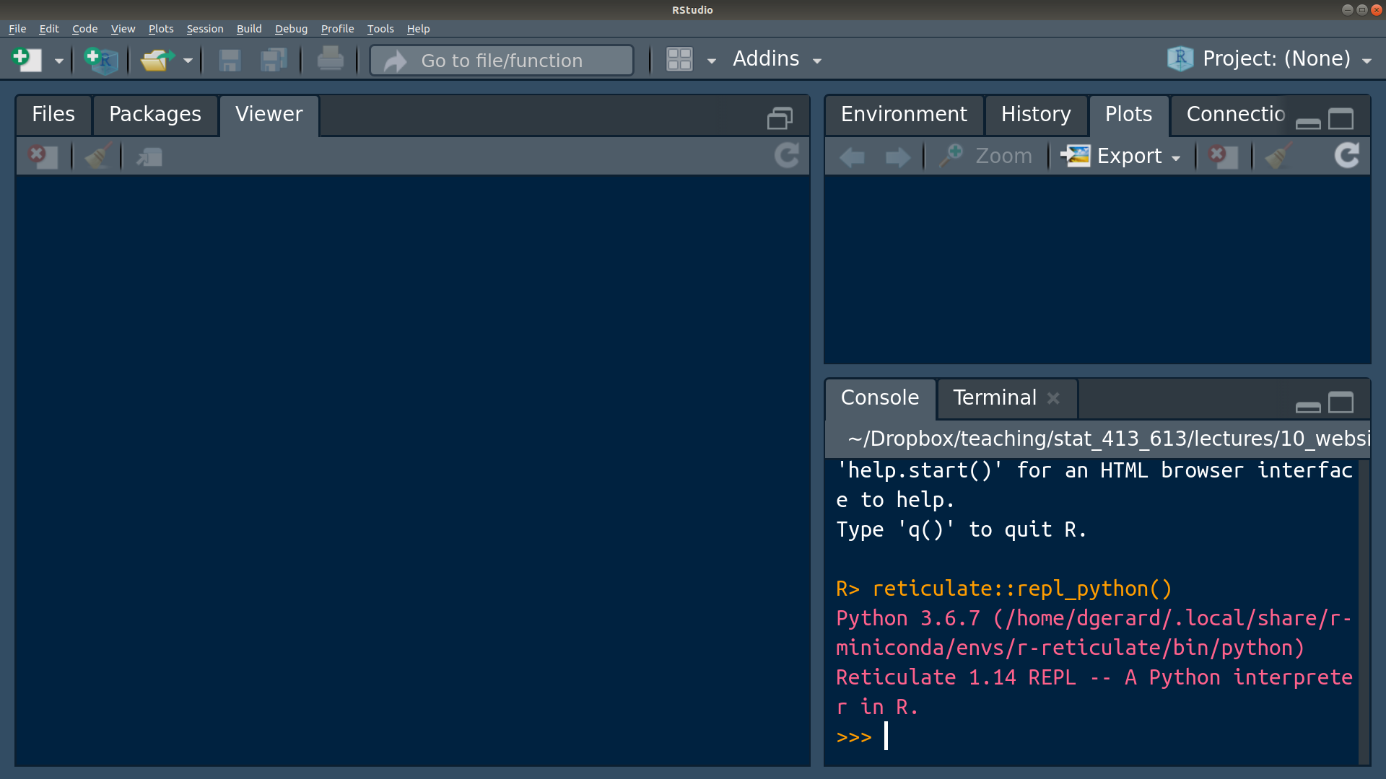
Task: Switch to the History tab
Action: (x=1036, y=115)
